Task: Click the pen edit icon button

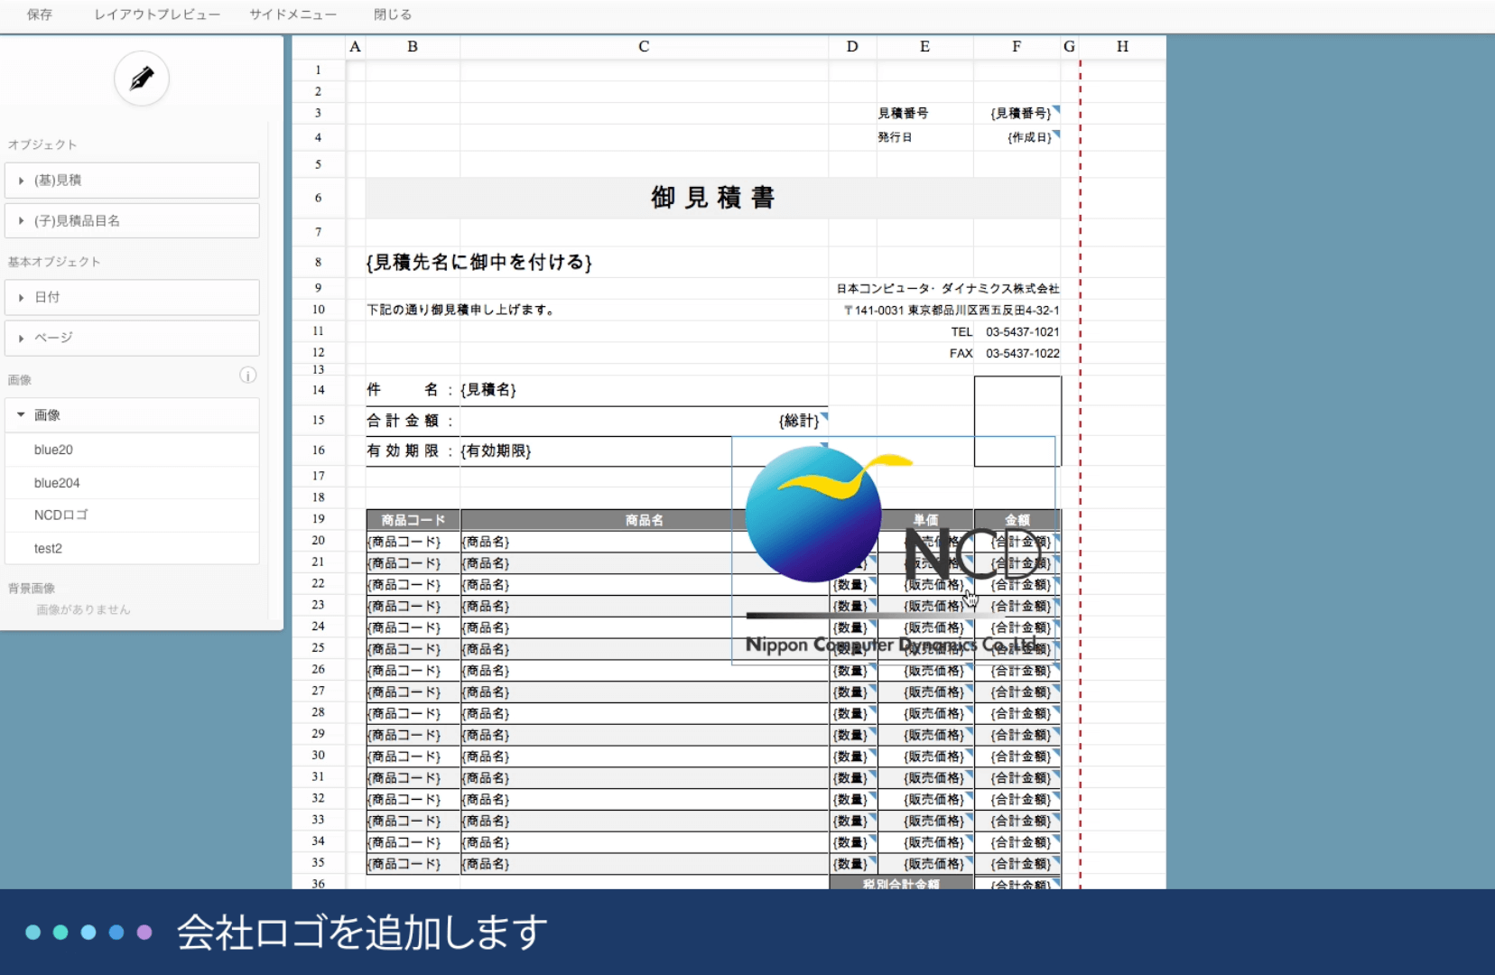Action: click(x=142, y=79)
